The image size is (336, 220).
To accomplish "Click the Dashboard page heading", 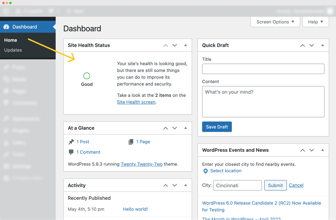I will coord(82,29).
